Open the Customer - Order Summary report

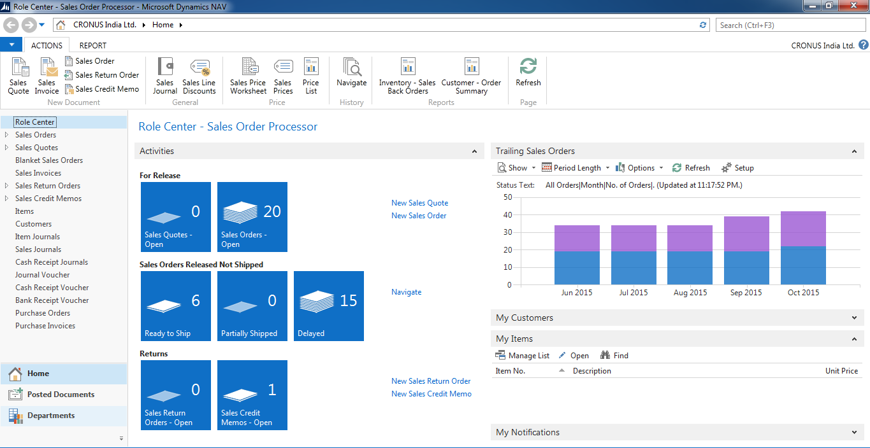[x=471, y=75]
